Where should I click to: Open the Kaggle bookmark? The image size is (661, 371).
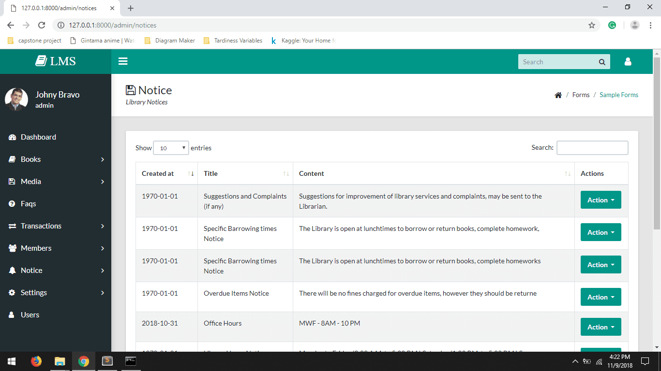pyautogui.click(x=302, y=41)
